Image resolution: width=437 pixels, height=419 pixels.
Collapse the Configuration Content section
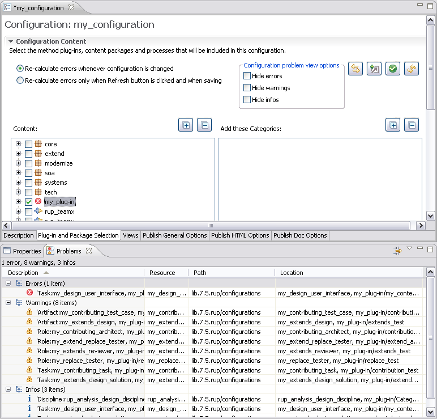11,41
